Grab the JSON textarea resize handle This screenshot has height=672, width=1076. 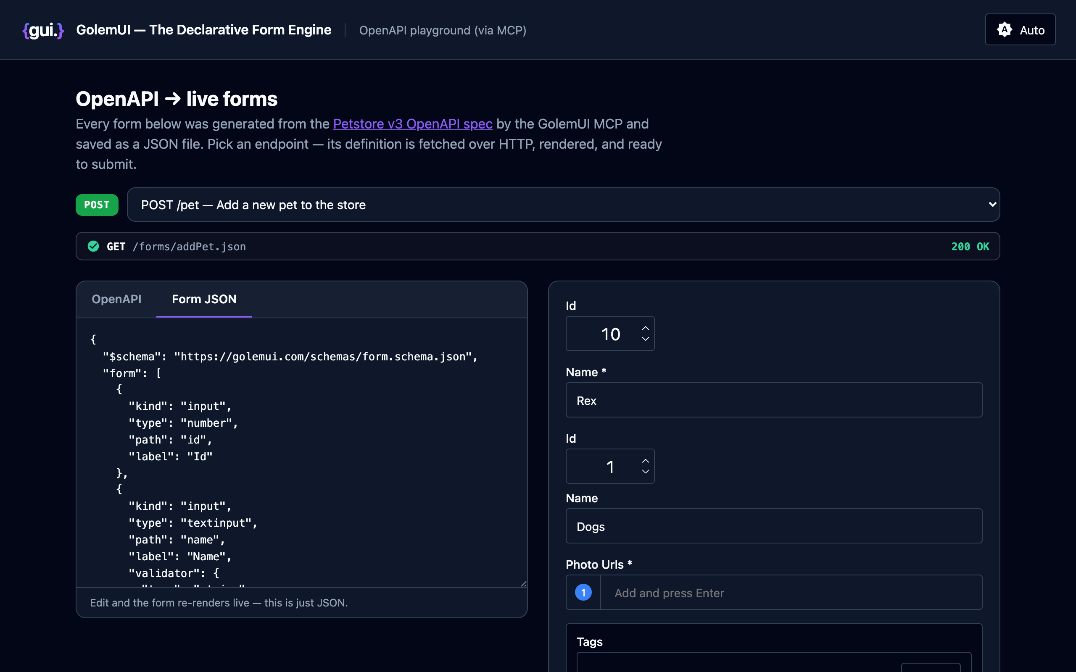tap(523, 583)
